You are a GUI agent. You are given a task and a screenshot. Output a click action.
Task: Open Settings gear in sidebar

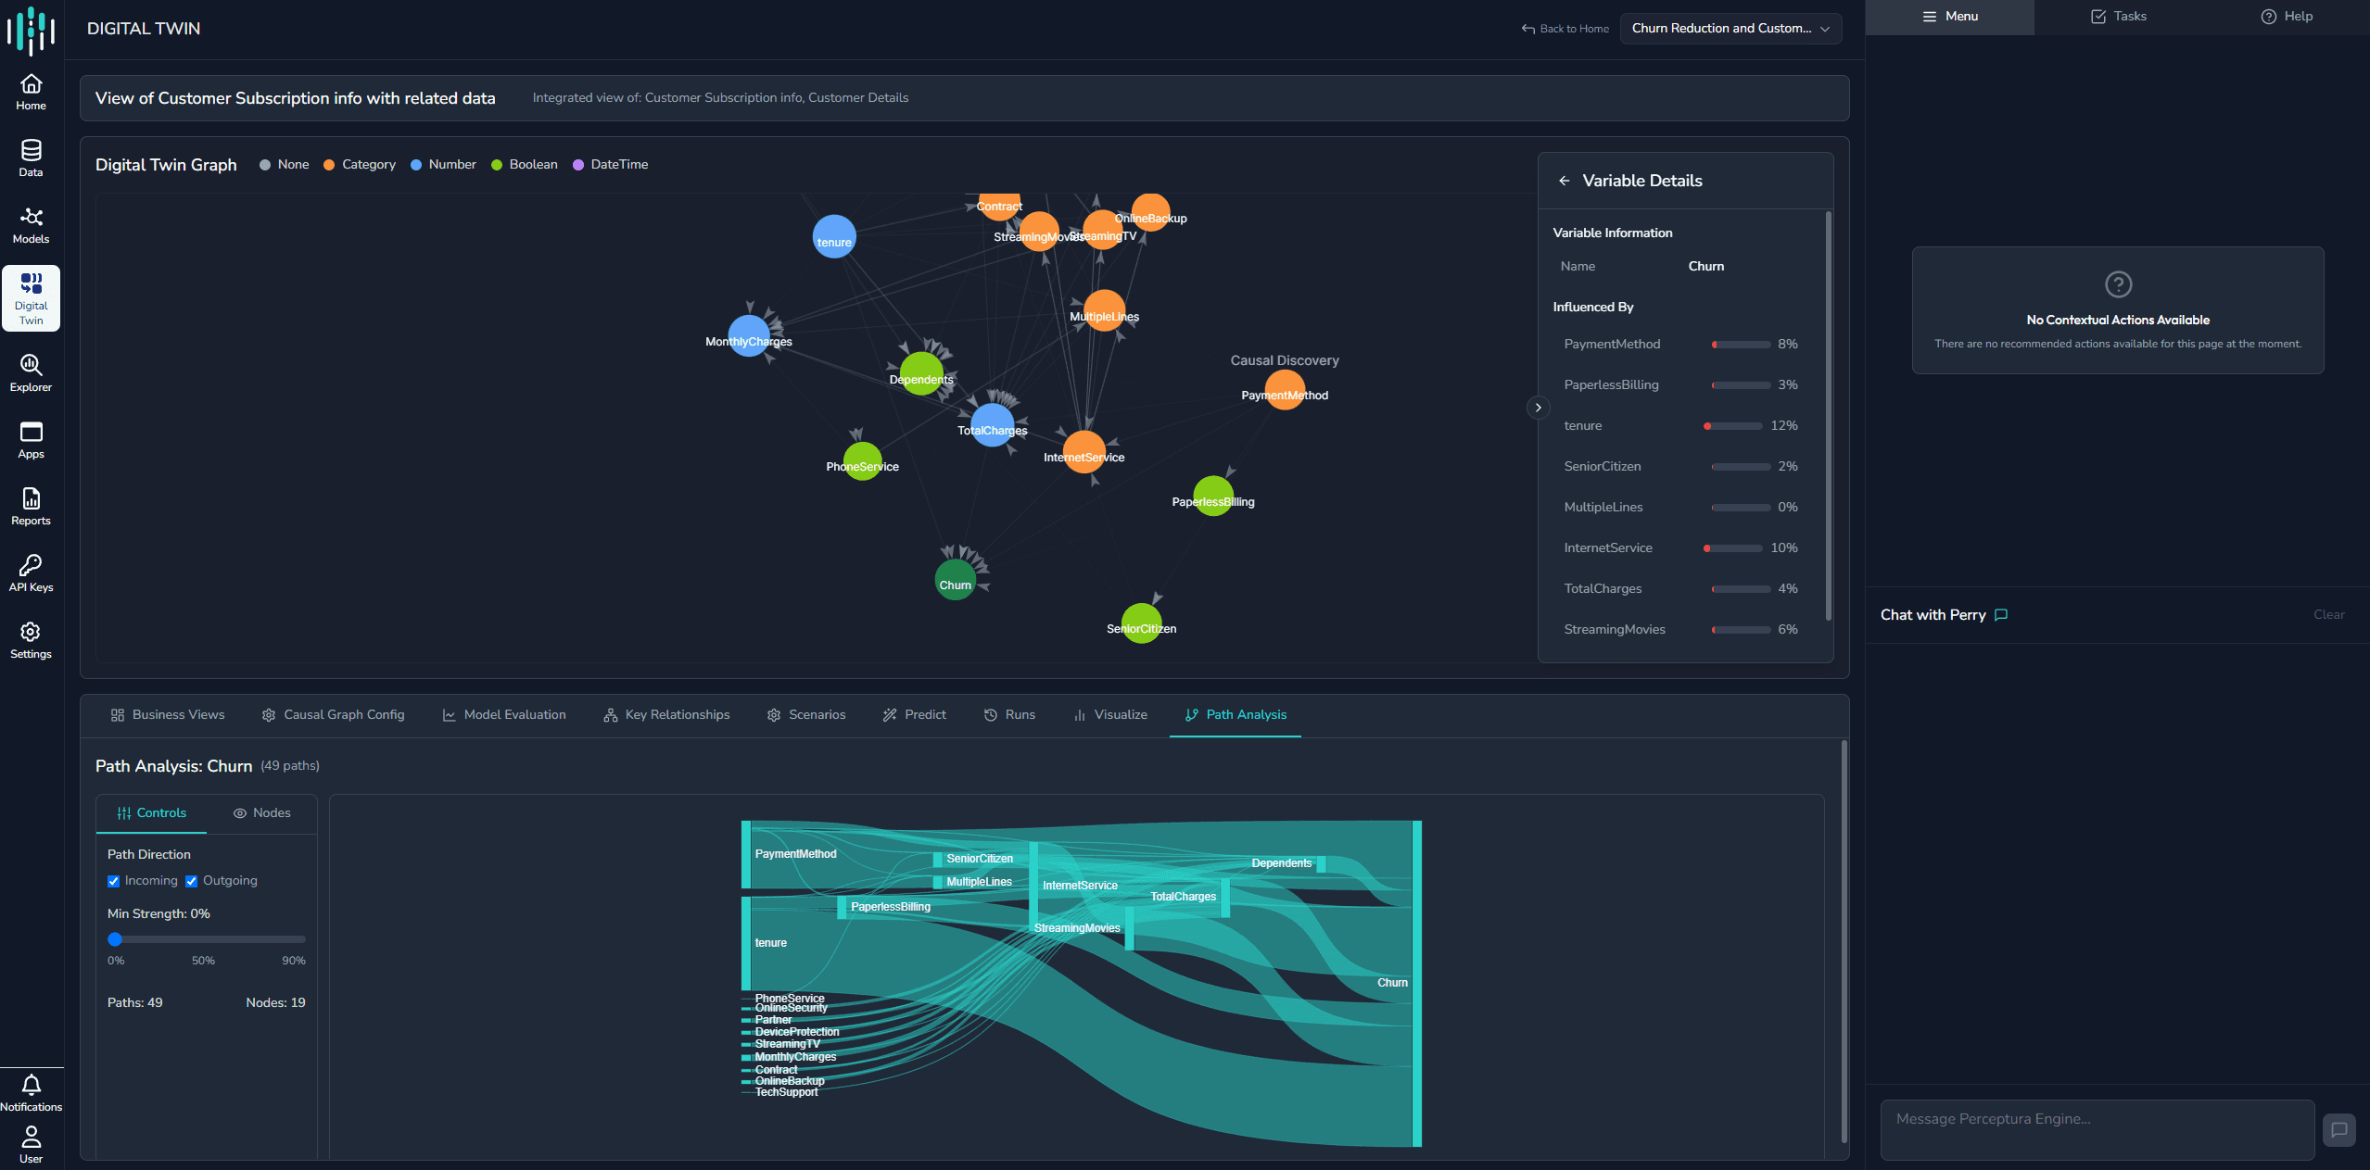[31, 641]
